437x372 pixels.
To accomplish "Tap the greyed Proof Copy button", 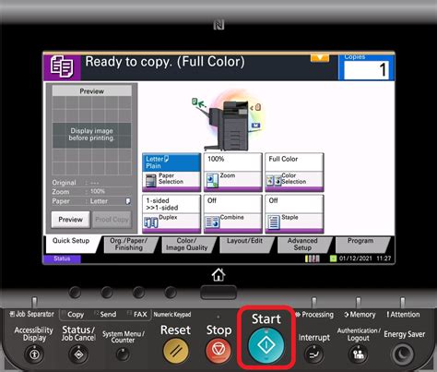I will [112, 220].
